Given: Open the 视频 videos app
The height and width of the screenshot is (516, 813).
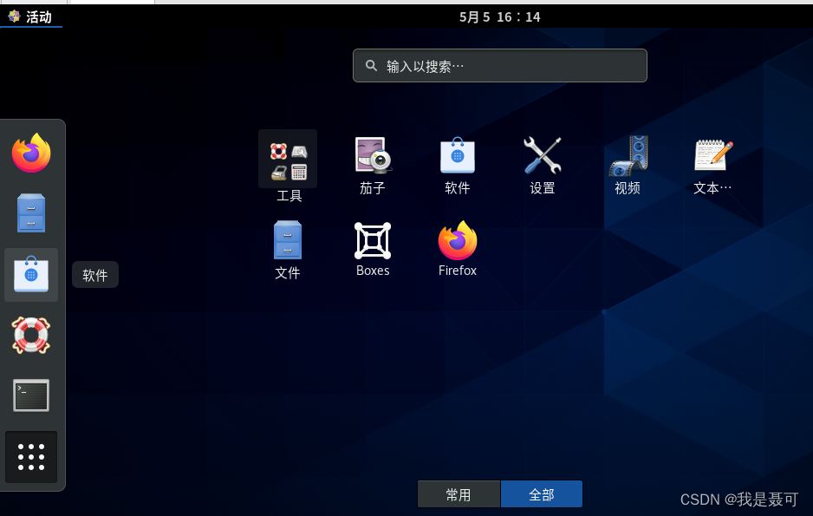Looking at the screenshot, I should click(628, 156).
